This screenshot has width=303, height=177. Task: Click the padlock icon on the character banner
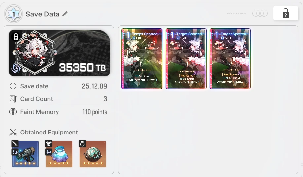[16, 36]
